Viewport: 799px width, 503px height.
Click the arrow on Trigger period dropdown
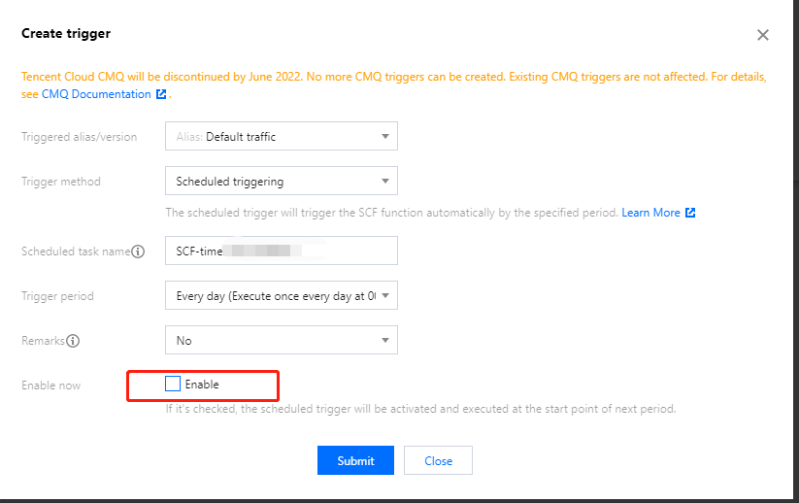(x=385, y=295)
